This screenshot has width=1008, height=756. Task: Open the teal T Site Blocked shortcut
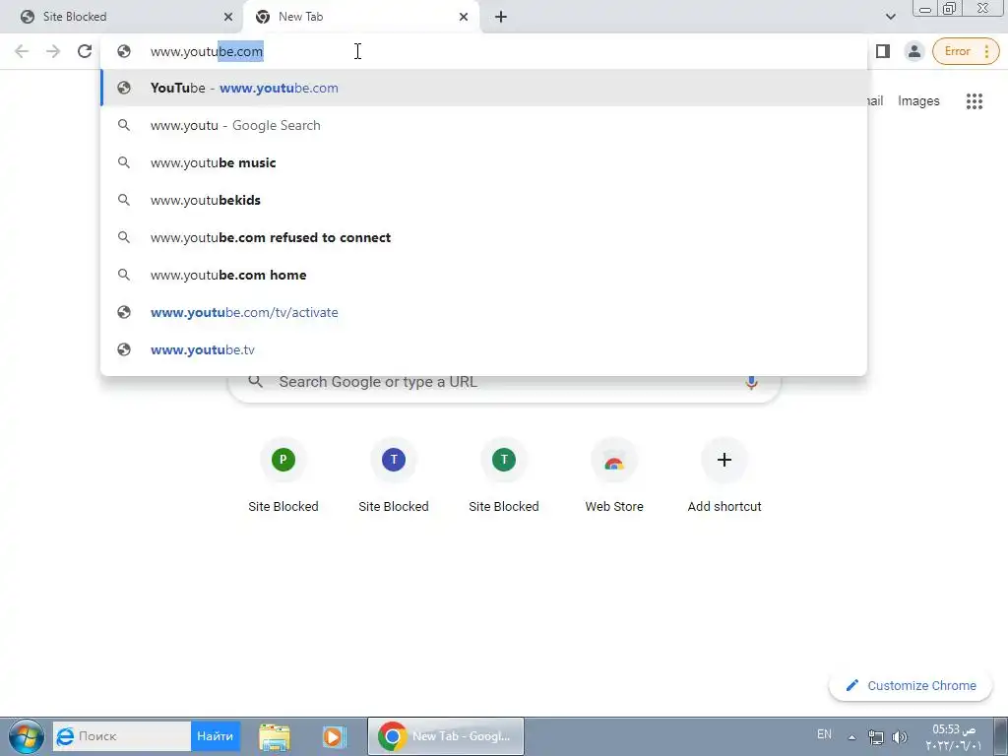(504, 475)
